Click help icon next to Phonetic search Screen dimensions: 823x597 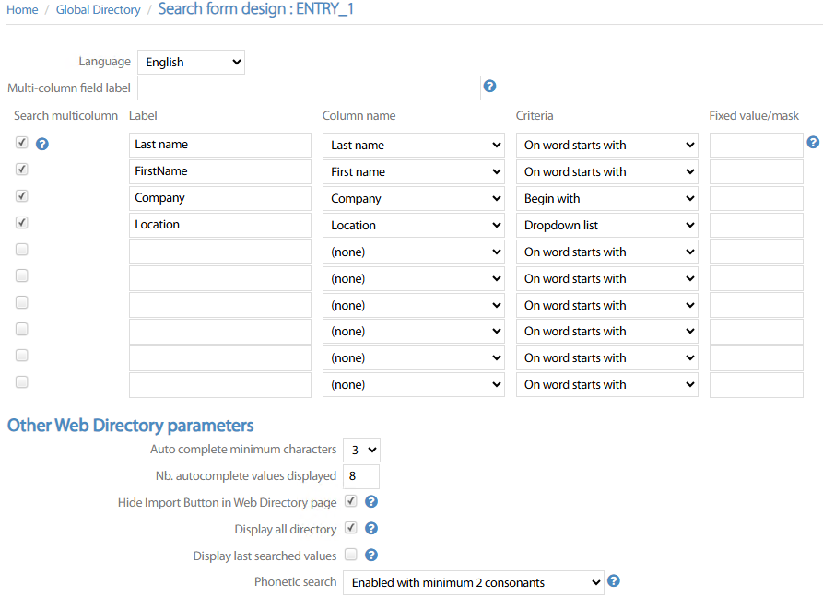tap(614, 581)
